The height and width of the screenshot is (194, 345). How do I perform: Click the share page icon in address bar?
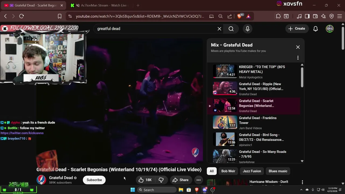coord(230,16)
